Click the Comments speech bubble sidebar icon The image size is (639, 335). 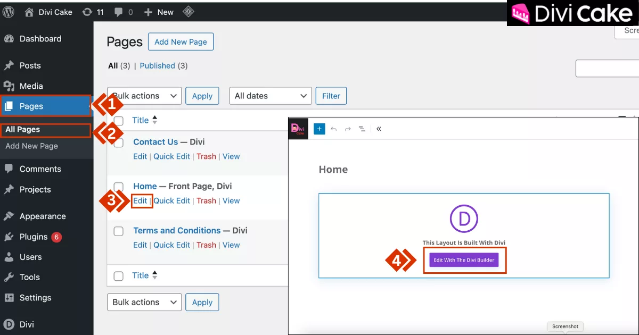pos(9,169)
